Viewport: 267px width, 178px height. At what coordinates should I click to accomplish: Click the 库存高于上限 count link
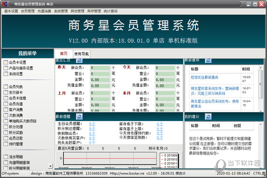click(x=160, y=128)
